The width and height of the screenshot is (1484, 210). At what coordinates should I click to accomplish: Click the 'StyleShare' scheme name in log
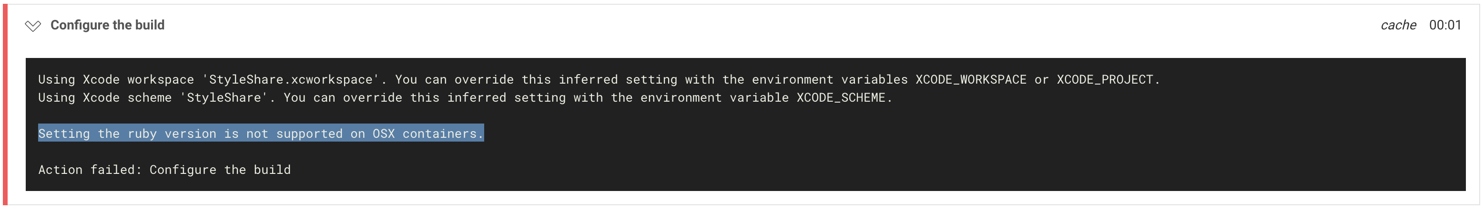coord(224,97)
